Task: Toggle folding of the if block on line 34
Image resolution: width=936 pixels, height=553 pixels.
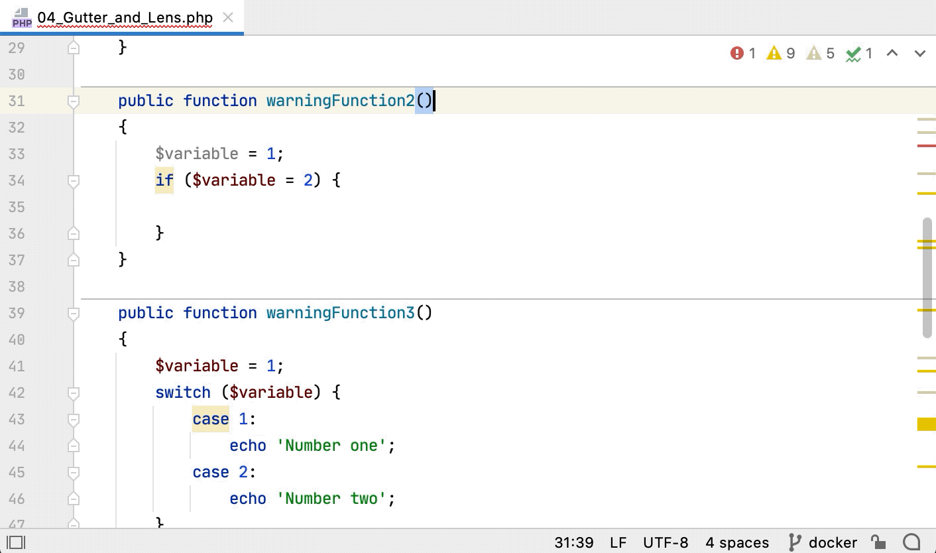Action: [x=74, y=181]
